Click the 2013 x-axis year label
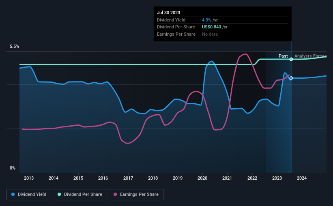 pyautogui.click(x=29, y=178)
